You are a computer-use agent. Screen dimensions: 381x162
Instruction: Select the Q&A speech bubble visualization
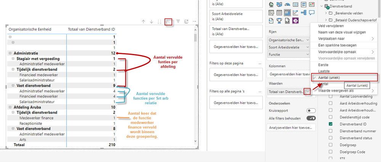(312, 13)
